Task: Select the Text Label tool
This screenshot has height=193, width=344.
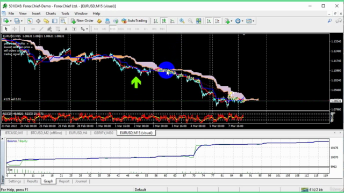Action: coord(74,29)
